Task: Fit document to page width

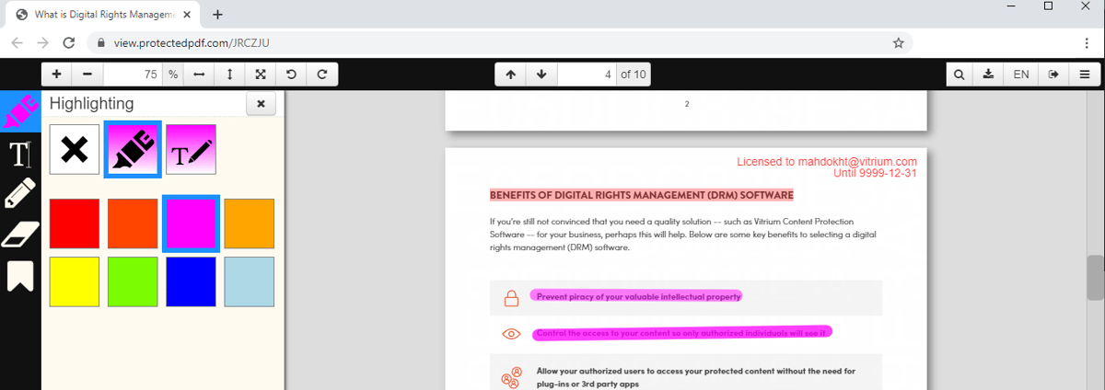Action: (199, 75)
